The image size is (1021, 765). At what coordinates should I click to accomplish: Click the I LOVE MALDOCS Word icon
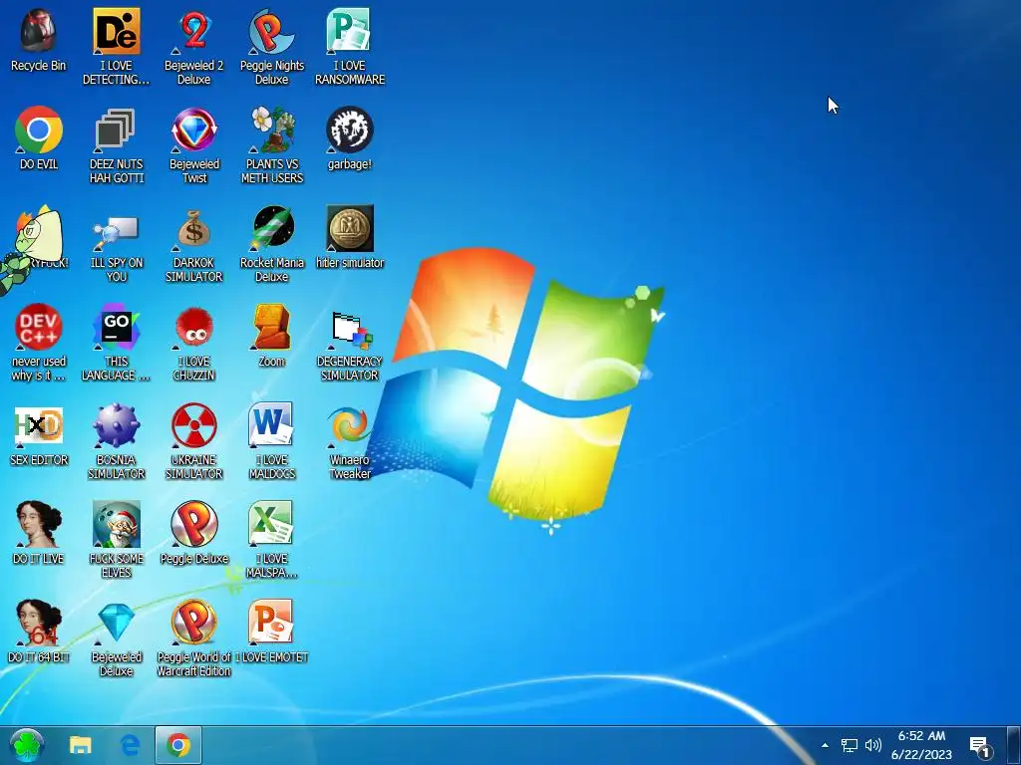(x=271, y=424)
